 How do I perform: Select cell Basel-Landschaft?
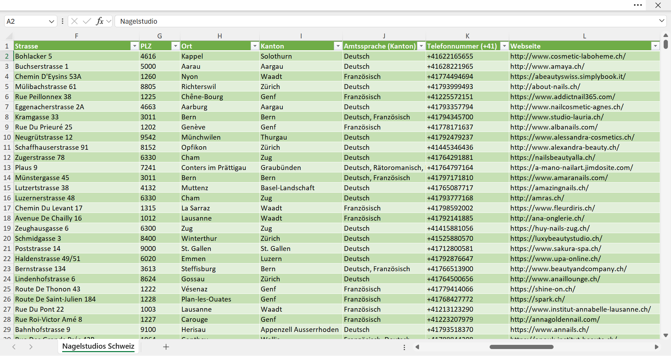(x=301, y=188)
